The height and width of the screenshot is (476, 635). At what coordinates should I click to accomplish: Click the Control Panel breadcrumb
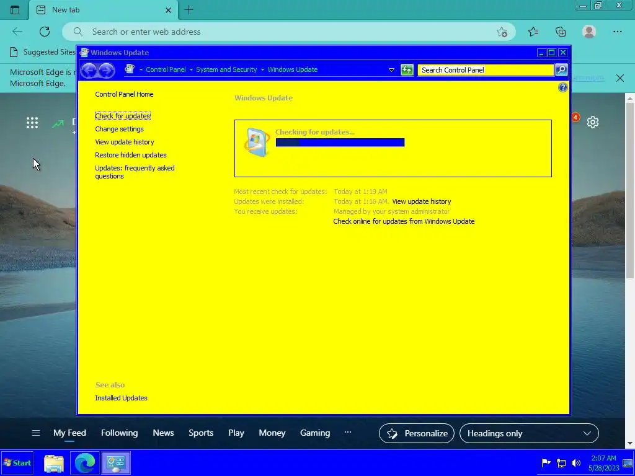tap(166, 69)
